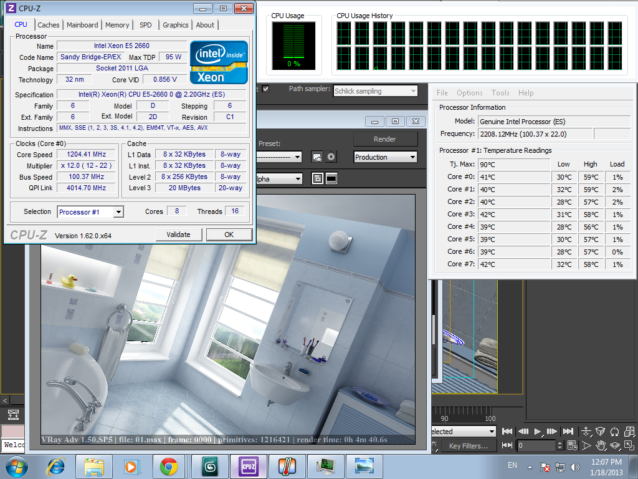Viewport: 638px width, 479px height.
Task: Click Next Frame button in 3ds Max
Action: point(552,431)
